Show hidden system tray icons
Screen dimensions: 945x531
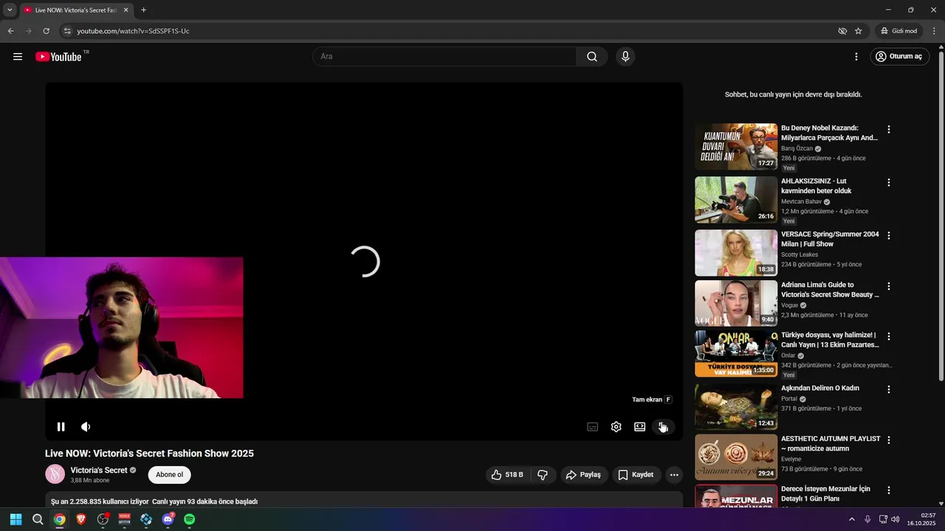[x=852, y=519]
